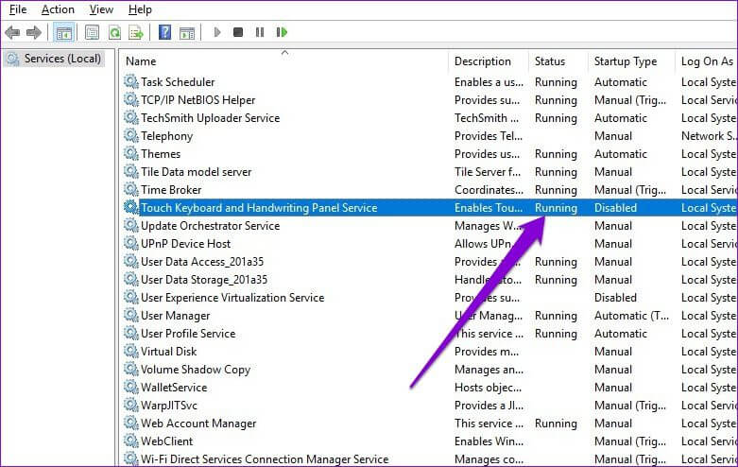The width and height of the screenshot is (738, 467).
Task: Click the gear icon beside Task Scheduler
Action: coord(130,81)
